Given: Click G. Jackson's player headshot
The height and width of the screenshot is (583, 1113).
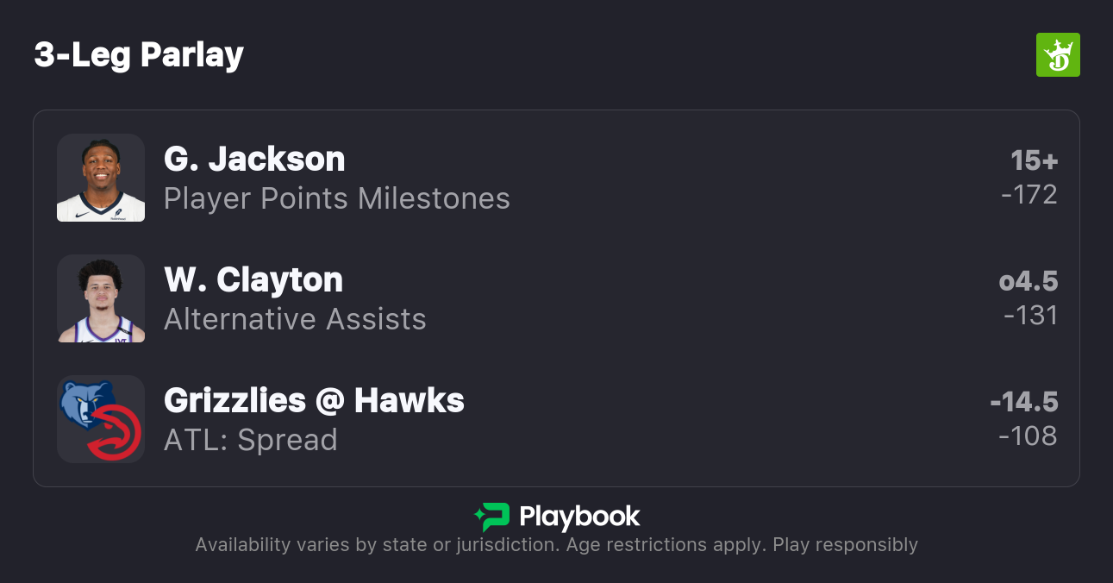Looking at the screenshot, I should click(x=101, y=178).
